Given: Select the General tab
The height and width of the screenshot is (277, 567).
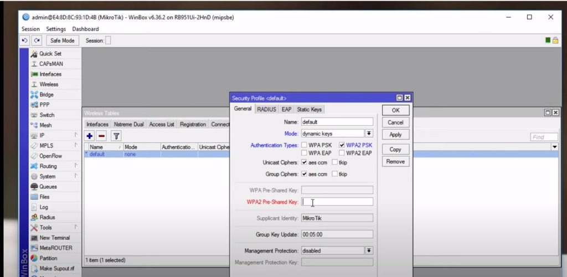Looking at the screenshot, I should tap(243, 109).
